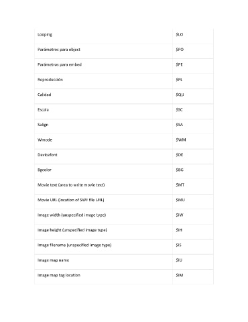Select the $QU code next to Calidad
Image resolution: width=248 pixels, height=322 pixels.
(x=180, y=95)
